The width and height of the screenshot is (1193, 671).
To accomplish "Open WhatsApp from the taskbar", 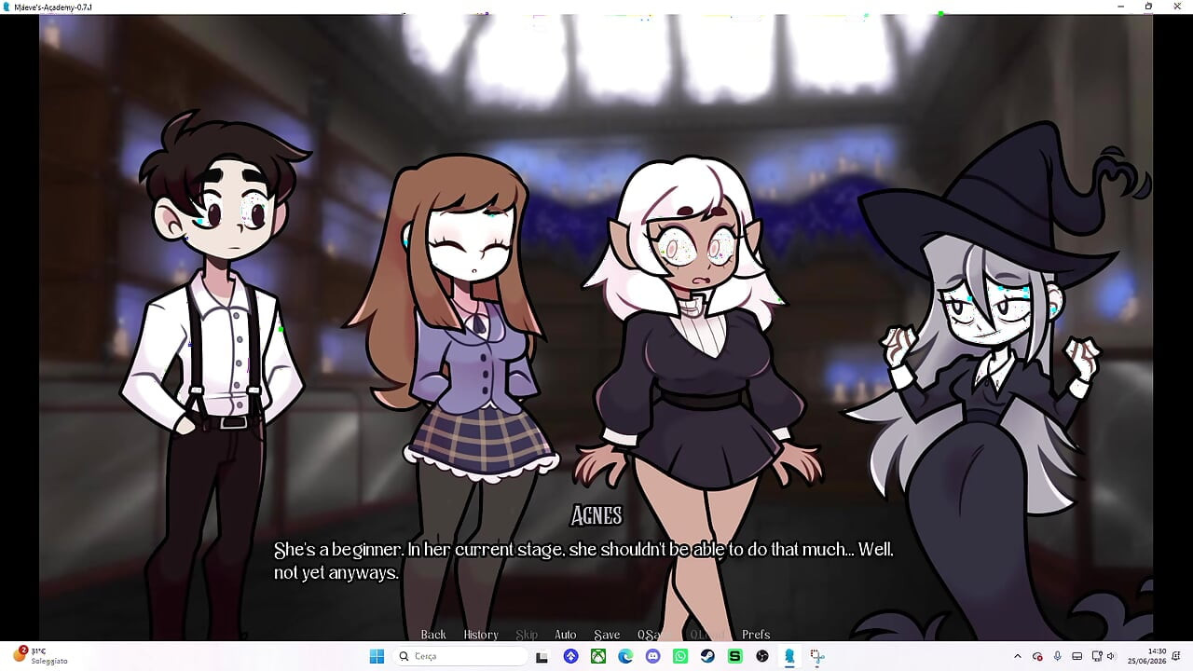I will pos(680,656).
